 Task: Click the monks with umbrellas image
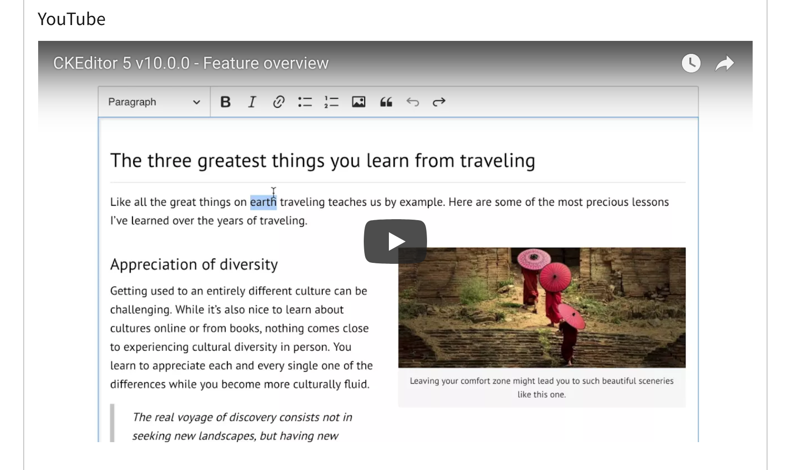542,307
